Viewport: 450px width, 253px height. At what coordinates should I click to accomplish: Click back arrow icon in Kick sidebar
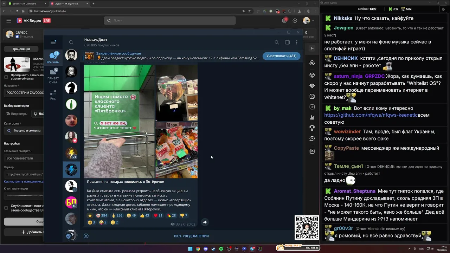pyautogui.click(x=312, y=48)
